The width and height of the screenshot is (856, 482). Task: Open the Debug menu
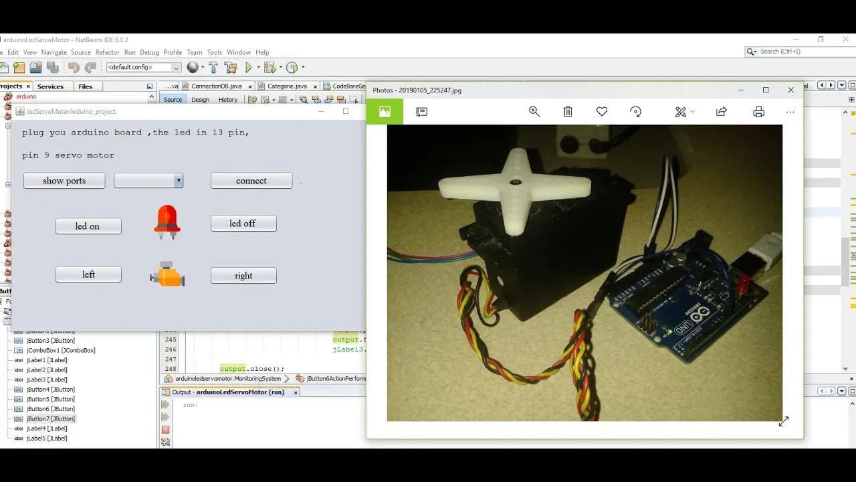pyautogui.click(x=149, y=52)
